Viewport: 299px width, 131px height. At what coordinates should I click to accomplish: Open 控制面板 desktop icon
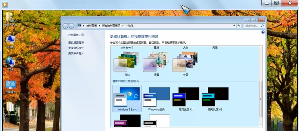coord(11,87)
